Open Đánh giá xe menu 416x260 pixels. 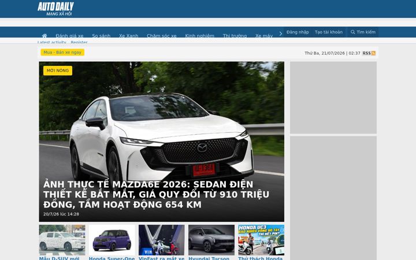(69, 36)
